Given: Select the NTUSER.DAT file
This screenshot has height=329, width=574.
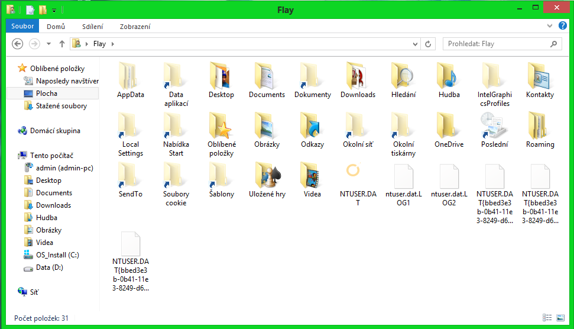Looking at the screenshot, I should [358, 185].
